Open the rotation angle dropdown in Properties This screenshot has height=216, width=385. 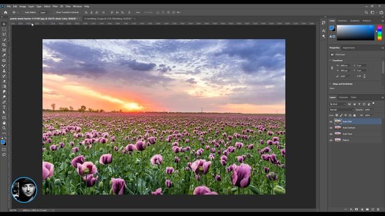coord(349,76)
